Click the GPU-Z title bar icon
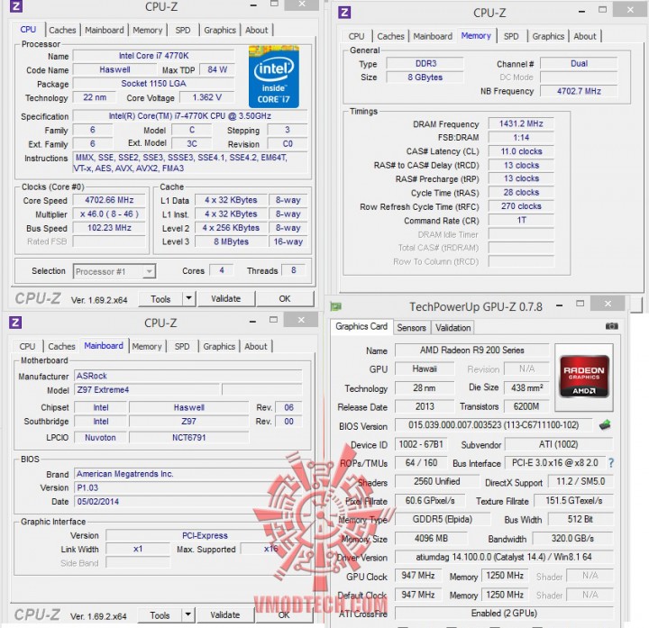 tap(335, 306)
